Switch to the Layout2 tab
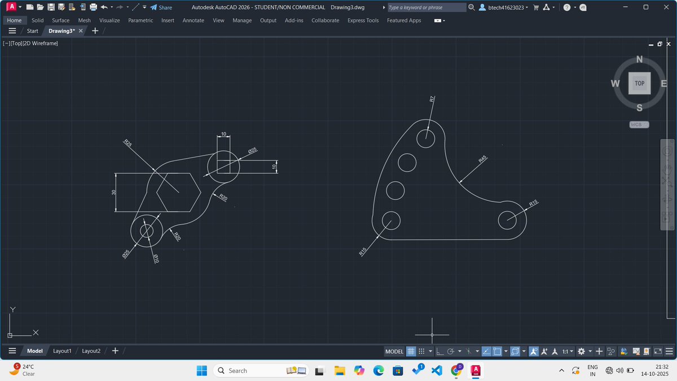The width and height of the screenshot is (677, 381). pyautogui.click(x=91, y=351)
